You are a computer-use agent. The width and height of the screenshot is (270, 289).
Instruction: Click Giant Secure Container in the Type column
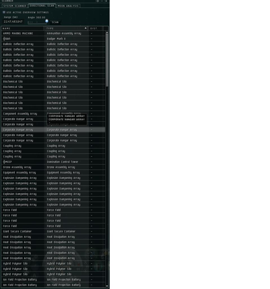click(61, 231)
